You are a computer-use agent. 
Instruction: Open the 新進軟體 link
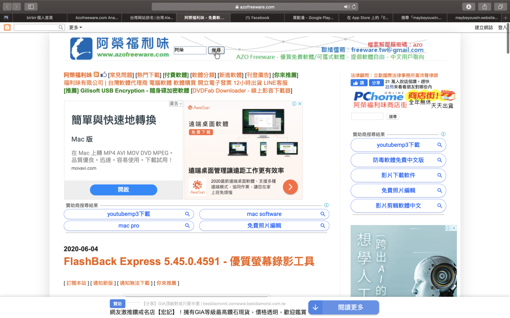(x=231, y=75)
